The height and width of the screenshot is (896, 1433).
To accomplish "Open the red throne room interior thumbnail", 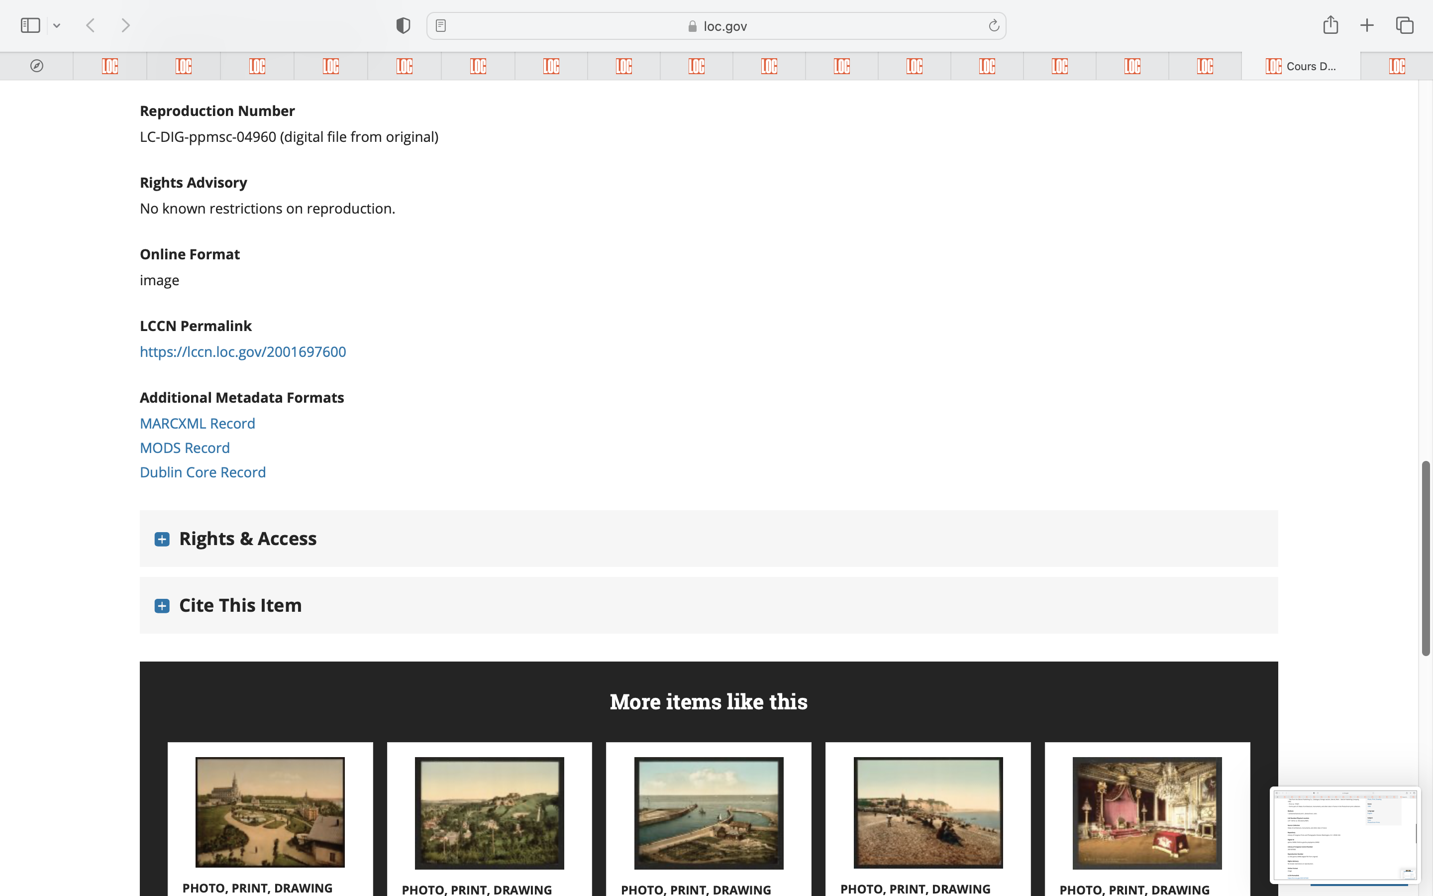I will click(x=1147, y=812).
